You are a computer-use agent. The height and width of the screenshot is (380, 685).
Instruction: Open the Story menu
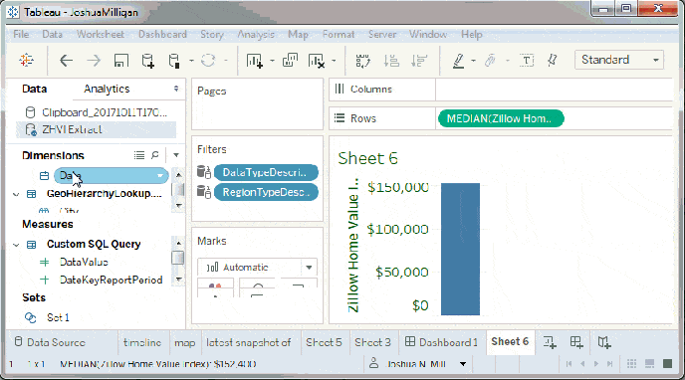(212, 34)
